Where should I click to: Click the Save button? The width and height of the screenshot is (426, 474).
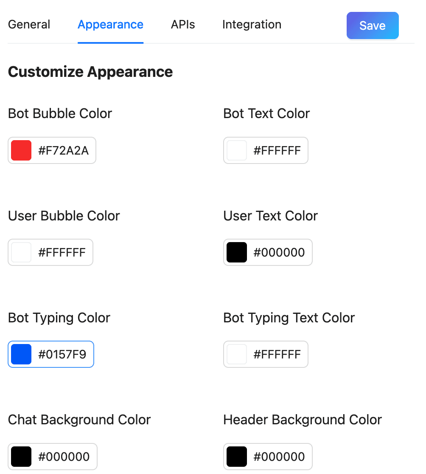[373, 25]
